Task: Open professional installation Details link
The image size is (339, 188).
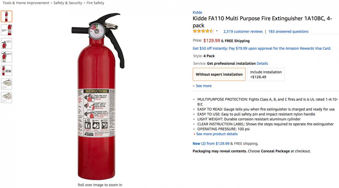Action: [262, 63]
